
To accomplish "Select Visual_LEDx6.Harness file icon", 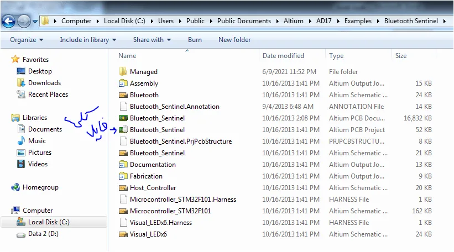I will click(123, 223).
